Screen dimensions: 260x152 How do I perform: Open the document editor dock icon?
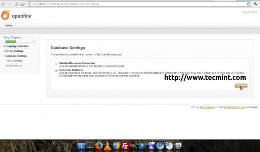169,146
